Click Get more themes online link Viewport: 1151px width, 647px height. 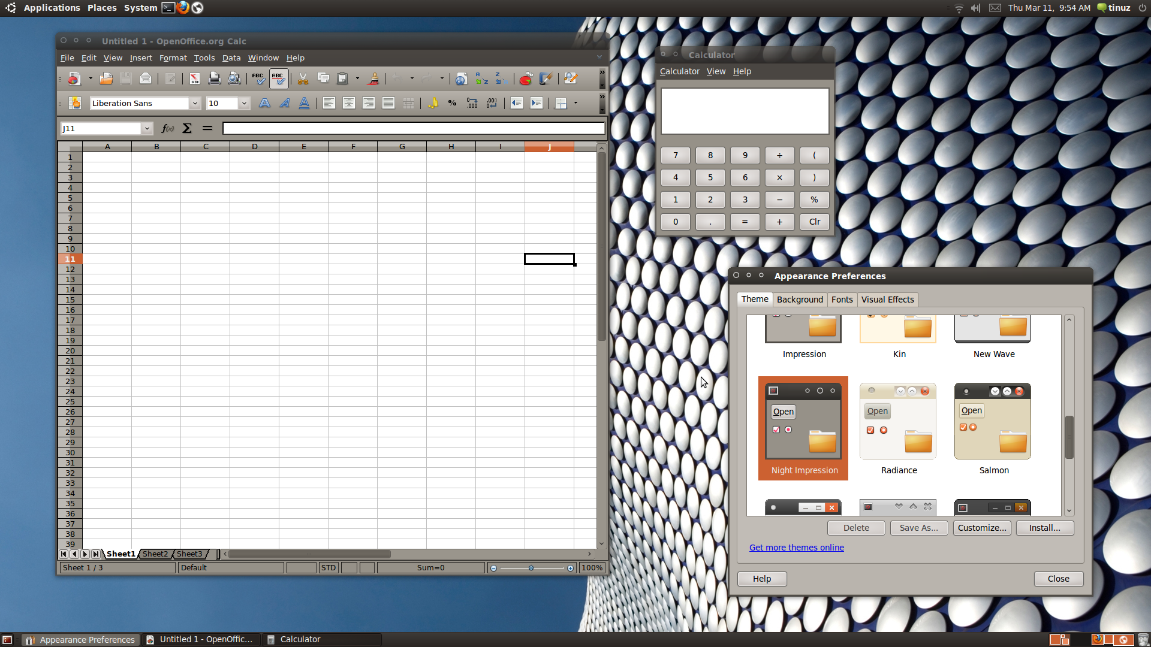(796, 548)
